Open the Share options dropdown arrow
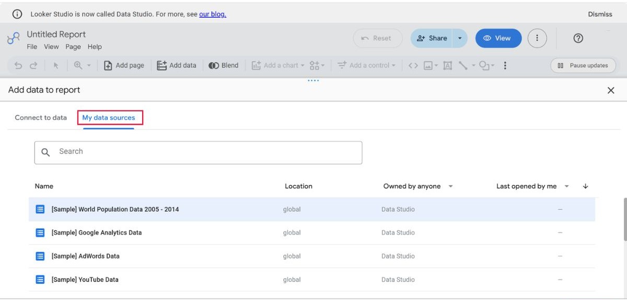The image size is (627, 300). [x=460, y=38]
